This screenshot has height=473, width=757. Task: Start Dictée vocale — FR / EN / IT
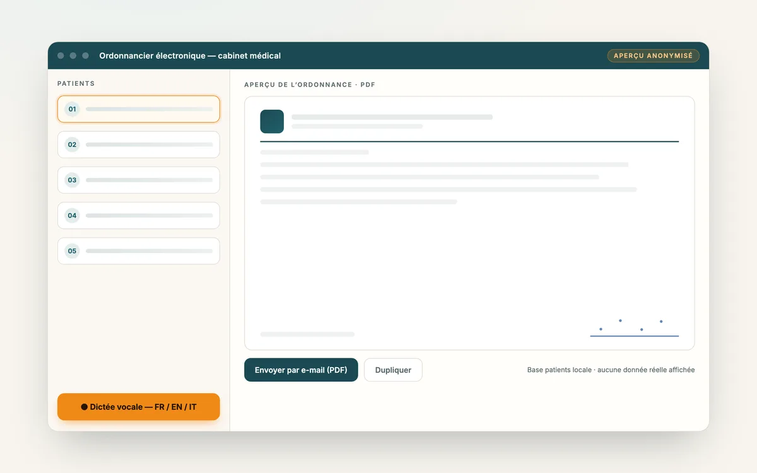pyautogui.click(x=139, y=407)
